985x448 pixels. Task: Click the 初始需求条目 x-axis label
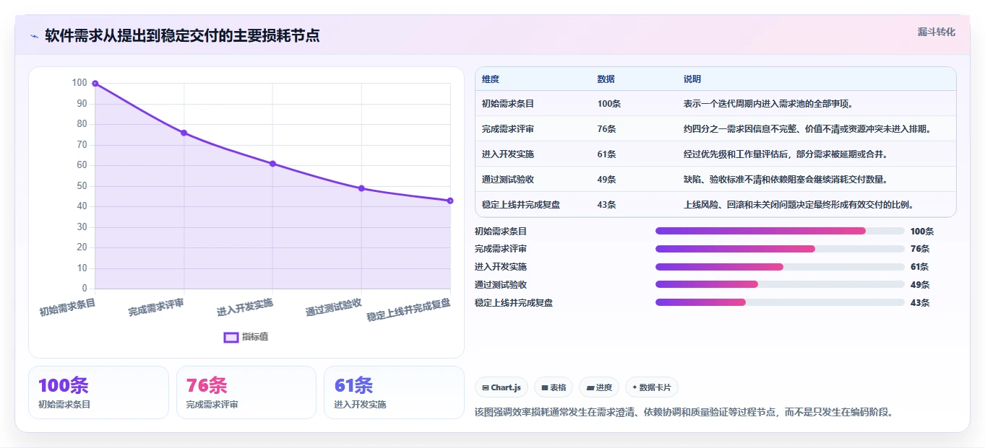67,307
